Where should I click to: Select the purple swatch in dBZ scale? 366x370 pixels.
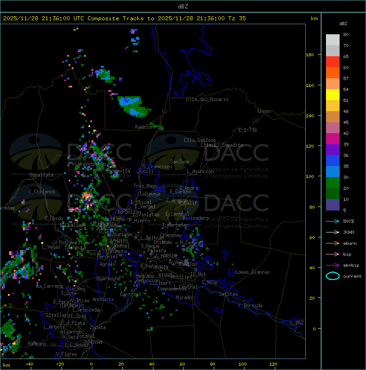click(x=333, y=149)
